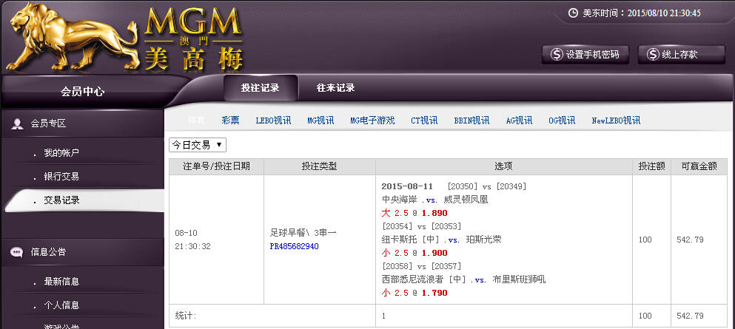
Task: Click 542.79 total in summary row
Action: click(690, 316)
